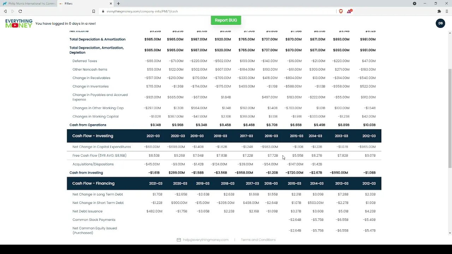Click the Cash from Investing label
Viewport: 452px width, 254px height.
point(86,173)
